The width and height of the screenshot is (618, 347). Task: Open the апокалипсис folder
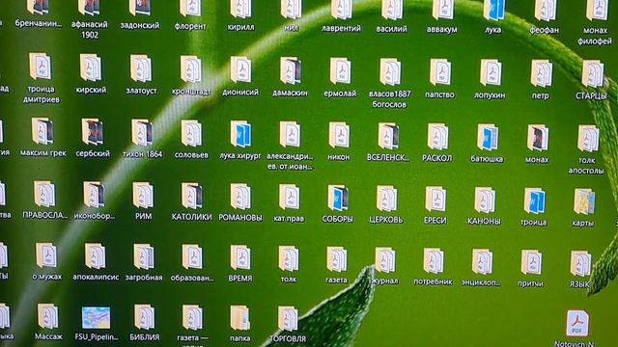(x=95, y=256)
